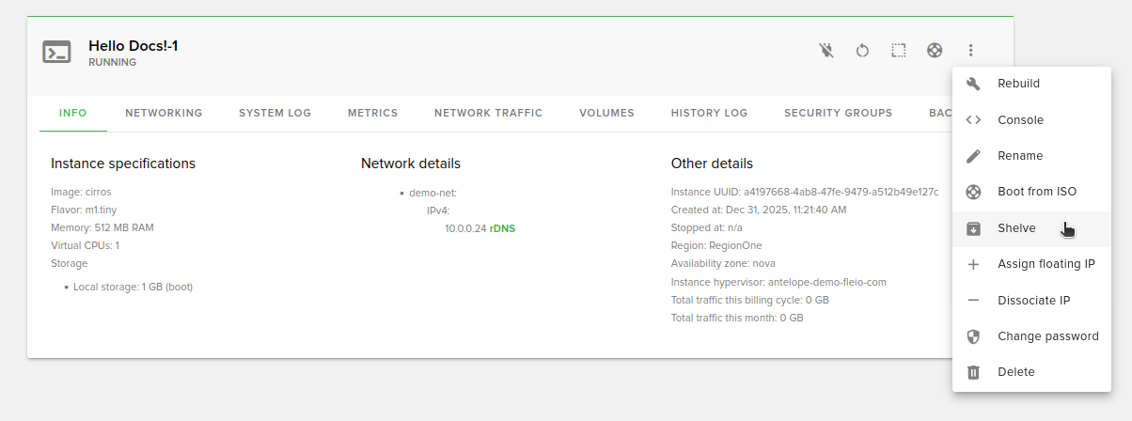Click Delete in the actions menu
The height and width of the screenshot is (421, 1132).
1015,372
